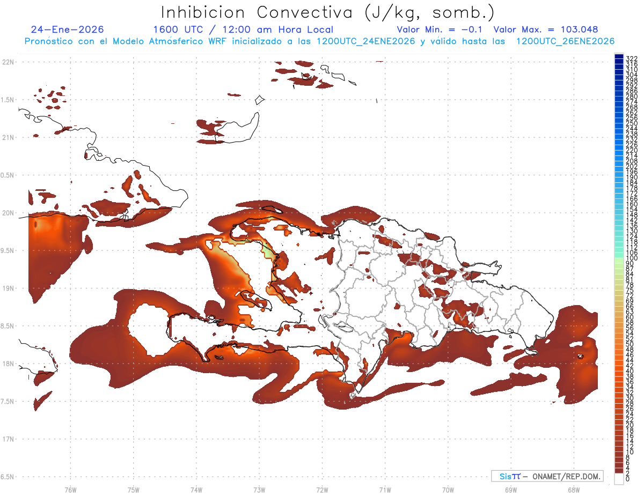This screenshot has height=497, width=644.
Task: Click the "100" color scale label
Action: coord(631,258)
